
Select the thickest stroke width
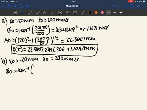(121, 13)
